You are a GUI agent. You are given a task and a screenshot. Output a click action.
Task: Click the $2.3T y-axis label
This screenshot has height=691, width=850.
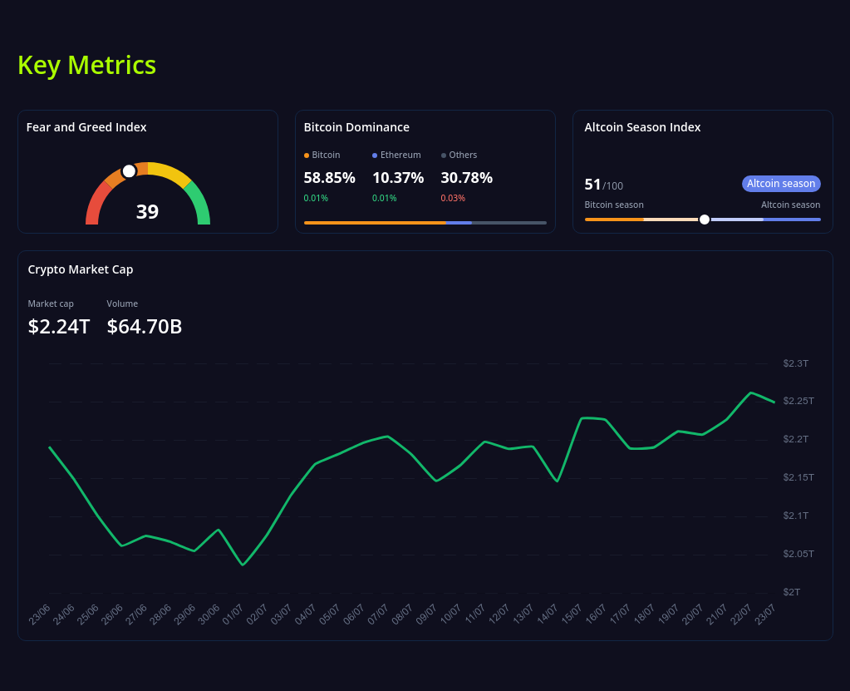coord(796,363)
